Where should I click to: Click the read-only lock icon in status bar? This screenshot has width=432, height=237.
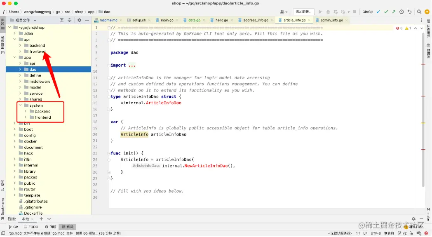point(411,233)
